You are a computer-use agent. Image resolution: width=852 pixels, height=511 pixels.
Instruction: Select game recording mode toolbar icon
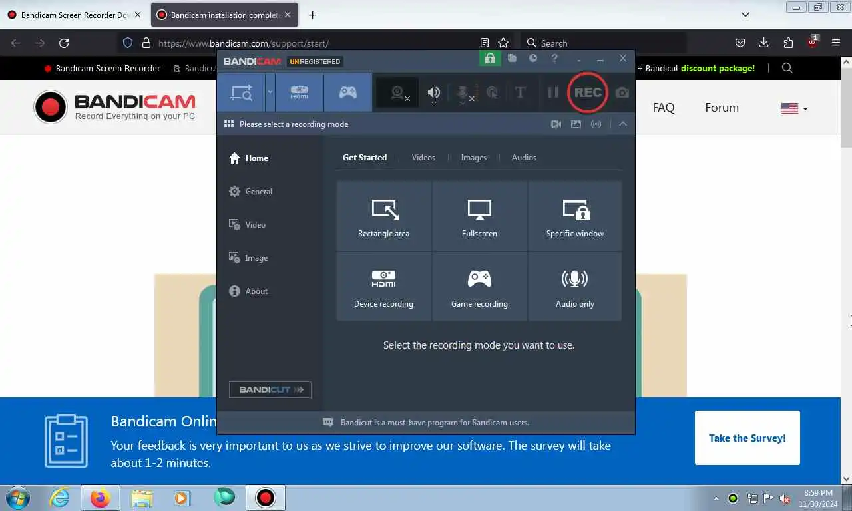pos(347,92)
